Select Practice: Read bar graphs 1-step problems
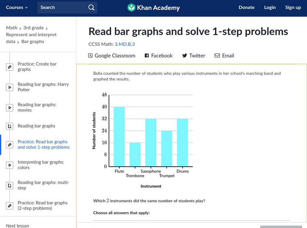The width and height of the screenshot is (307, 228). 43,144
